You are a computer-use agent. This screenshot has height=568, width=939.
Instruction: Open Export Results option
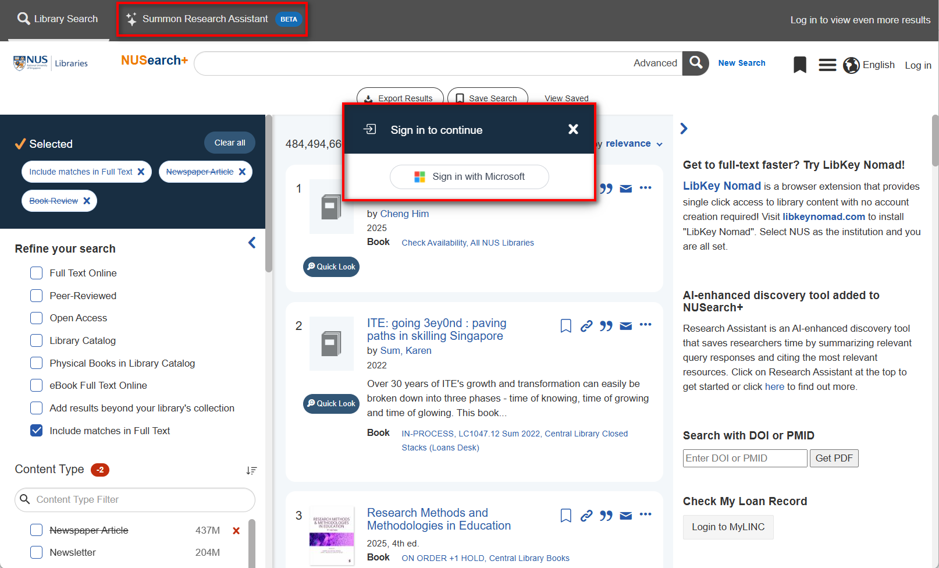tap(400, 98)
